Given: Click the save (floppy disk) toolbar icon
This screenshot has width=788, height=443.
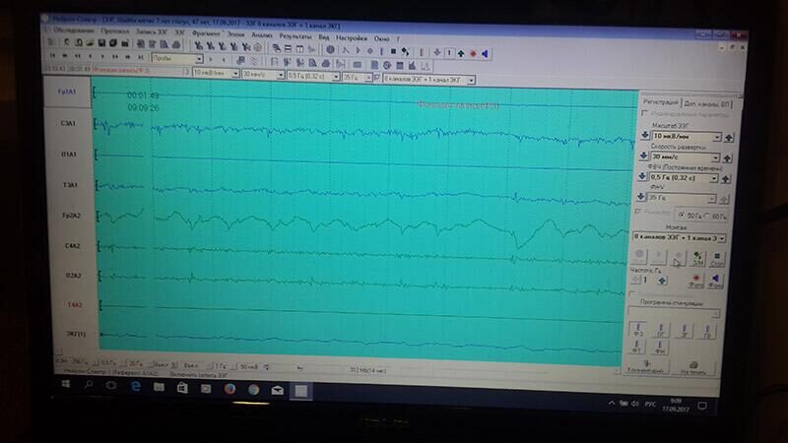Looking at the screenshot, I should coord(102,43).
